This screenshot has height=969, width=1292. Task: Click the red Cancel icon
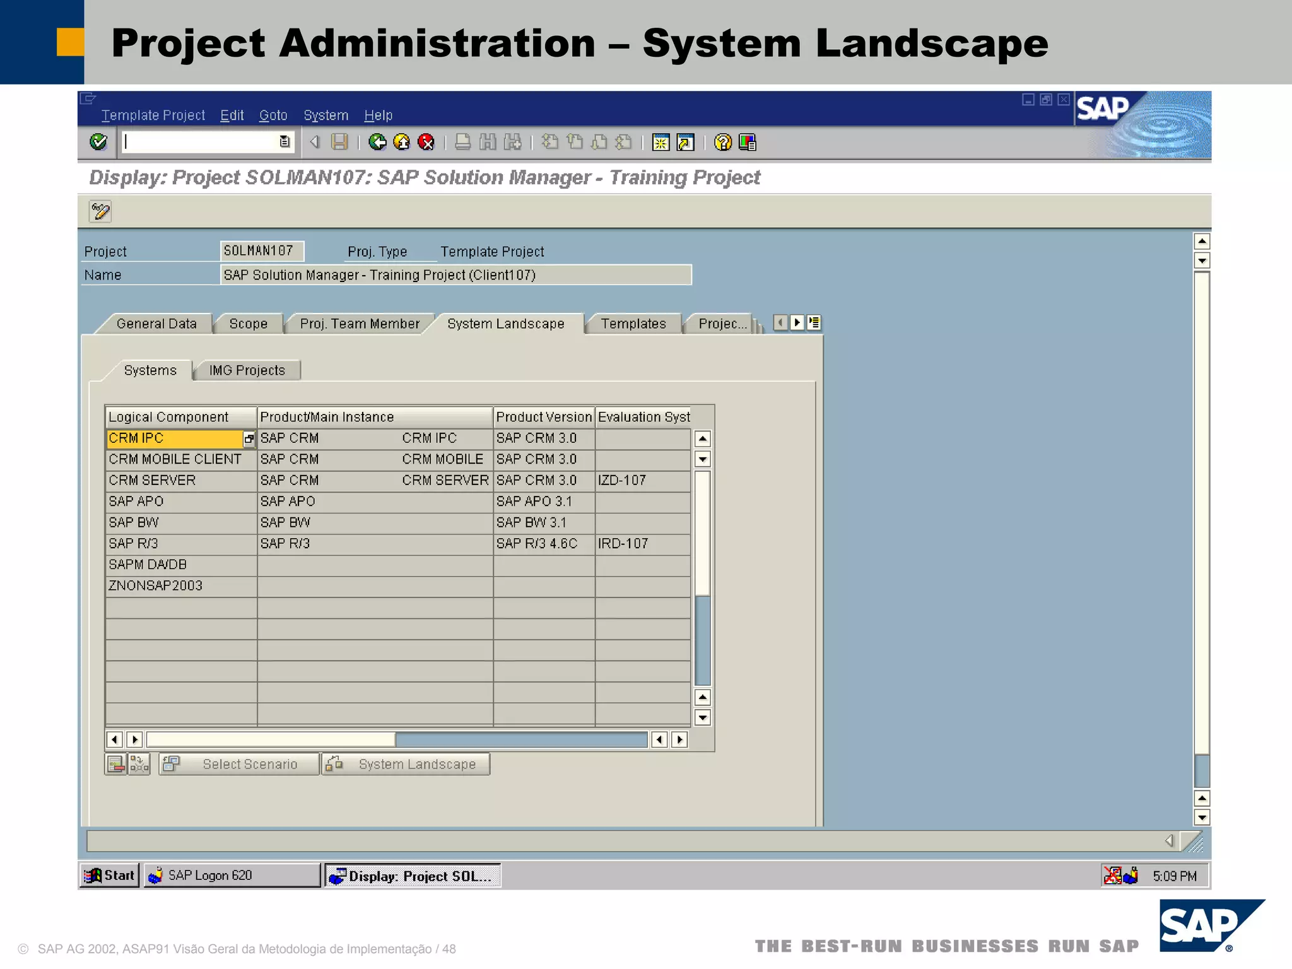426,142
